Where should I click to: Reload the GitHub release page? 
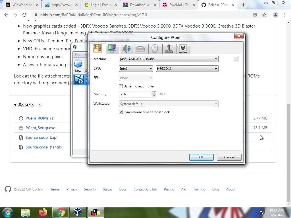(24, 15)
